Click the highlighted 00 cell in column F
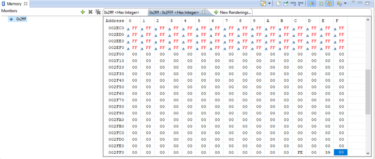The width and height of the screenshot is (375, 159). pyautogui.click(x=340, y=152)
